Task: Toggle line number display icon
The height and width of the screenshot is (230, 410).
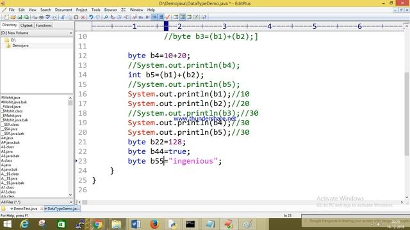Action: click(161, 17)
